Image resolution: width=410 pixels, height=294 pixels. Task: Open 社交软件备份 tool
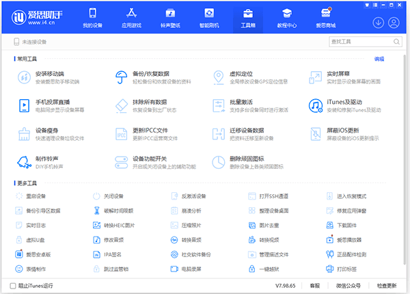point(191,254)
